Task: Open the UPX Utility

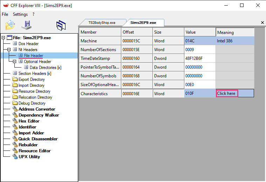Action: click(x=29, y=157)
